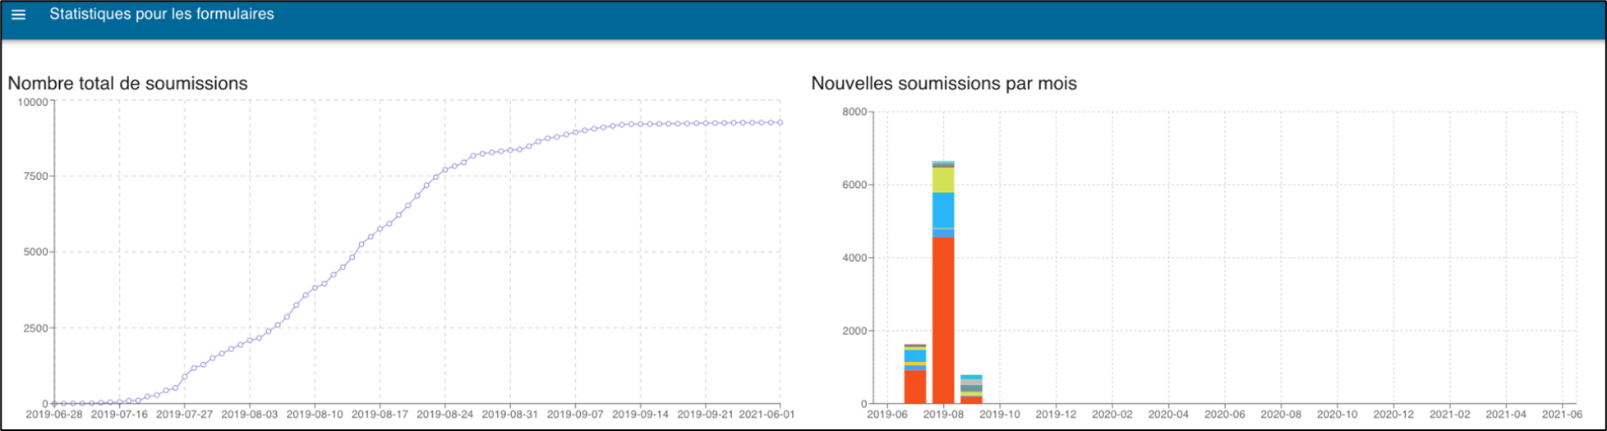Click the 10000 y-axis label

(x=33, y=102)
